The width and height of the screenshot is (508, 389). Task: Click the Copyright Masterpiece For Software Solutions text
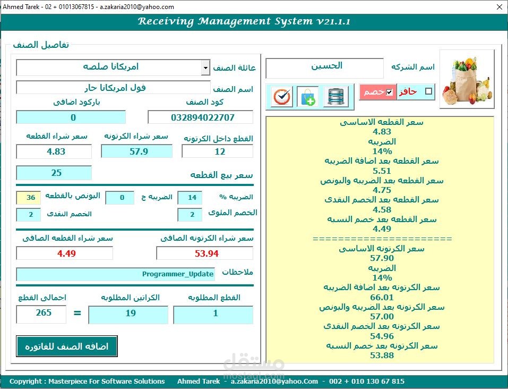[87, 381]
